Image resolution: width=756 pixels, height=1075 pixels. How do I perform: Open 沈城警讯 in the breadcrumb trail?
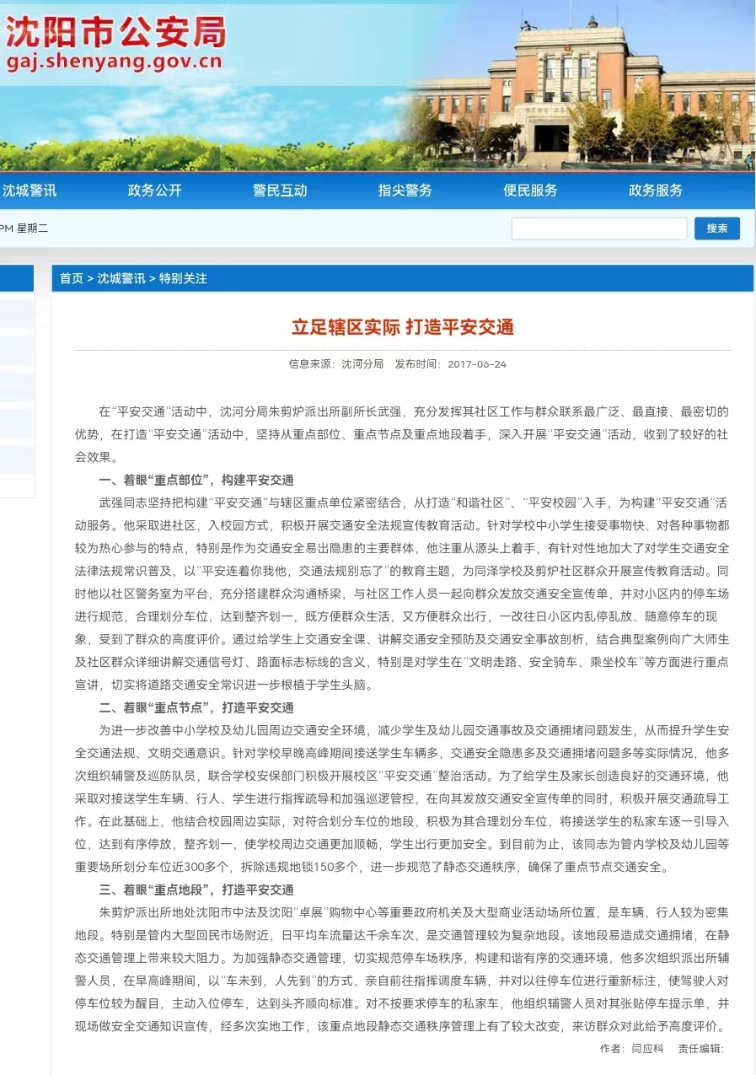[x=121, y=278]
